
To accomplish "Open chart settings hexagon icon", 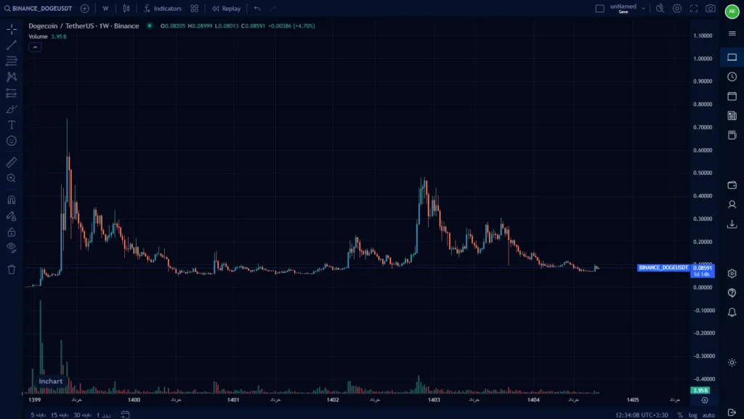I will point(677,9).
